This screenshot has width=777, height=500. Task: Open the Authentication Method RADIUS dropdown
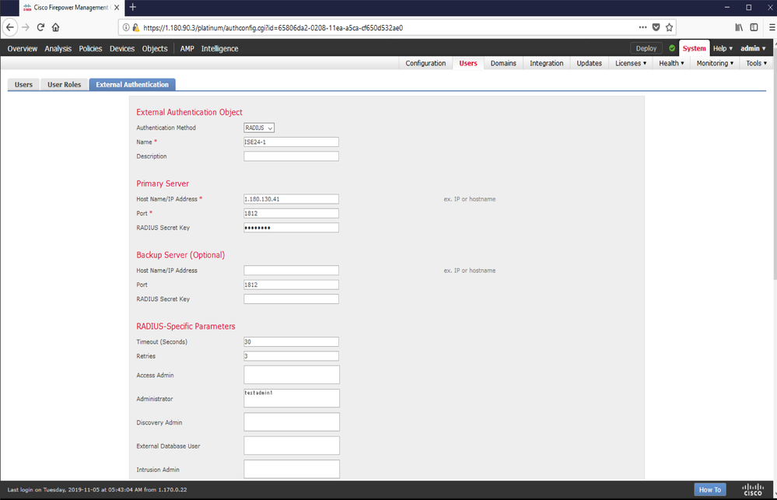(x=259, y=128)
